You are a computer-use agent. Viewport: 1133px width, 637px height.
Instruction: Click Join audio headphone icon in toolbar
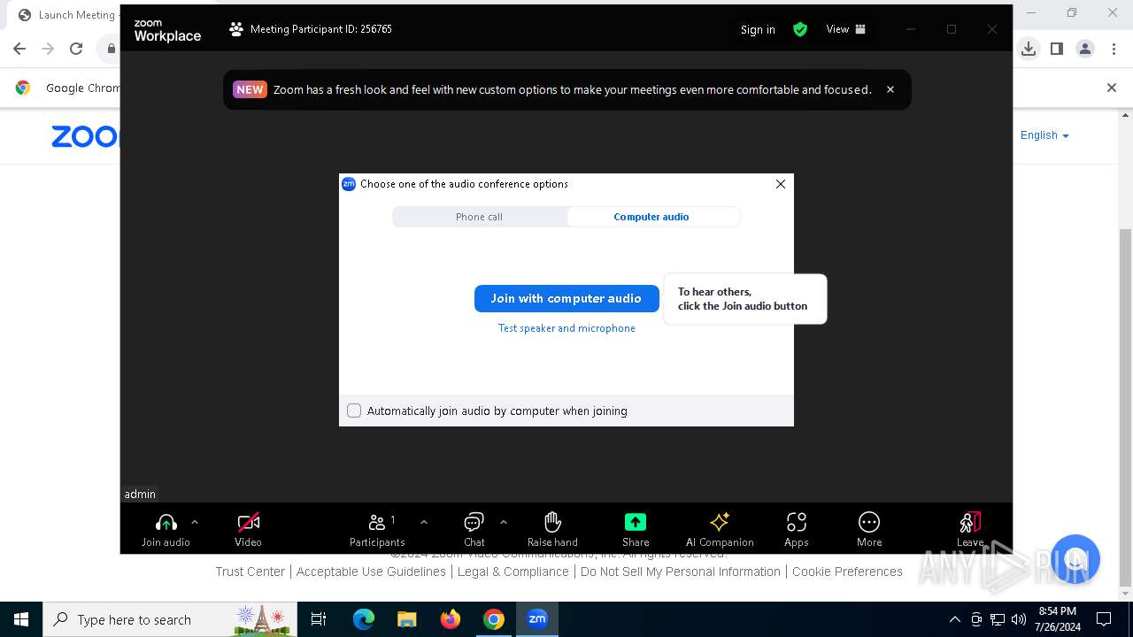[166, 522]
